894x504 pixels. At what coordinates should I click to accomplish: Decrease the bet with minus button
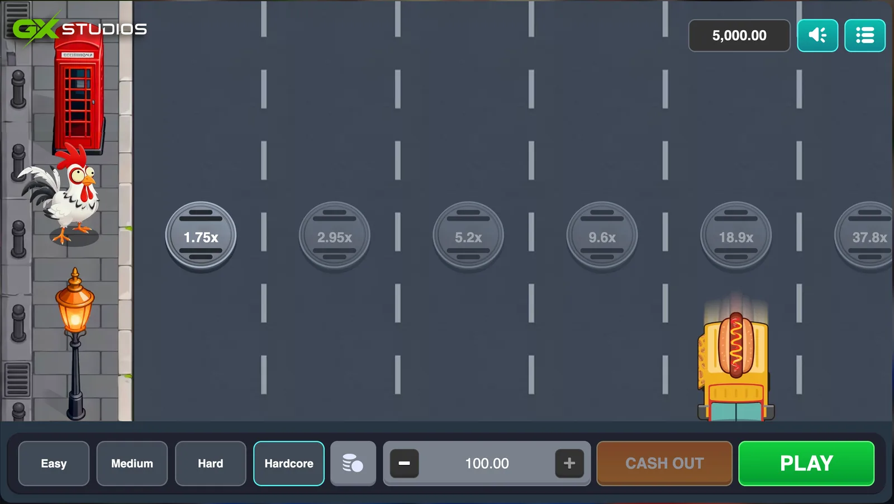tap(404, 463)
